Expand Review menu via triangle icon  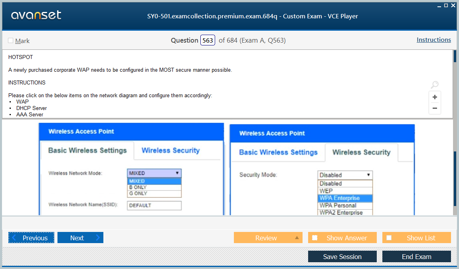pos(297,238)
